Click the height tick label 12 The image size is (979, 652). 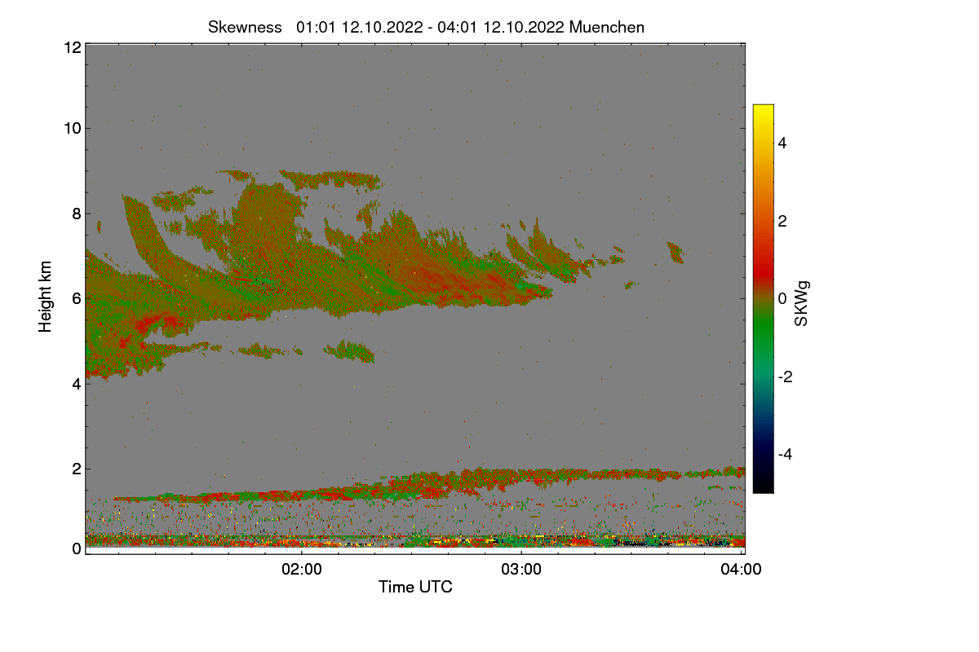(x=71, y=47)
